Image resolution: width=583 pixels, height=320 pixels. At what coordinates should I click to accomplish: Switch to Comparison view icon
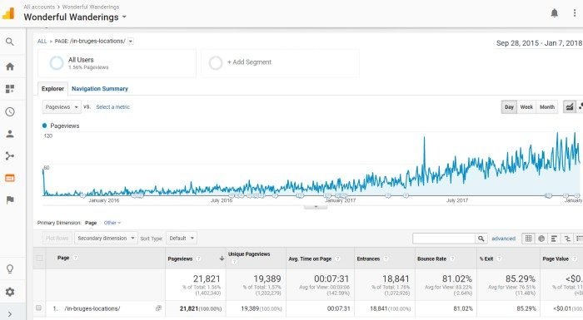[567, 239]
